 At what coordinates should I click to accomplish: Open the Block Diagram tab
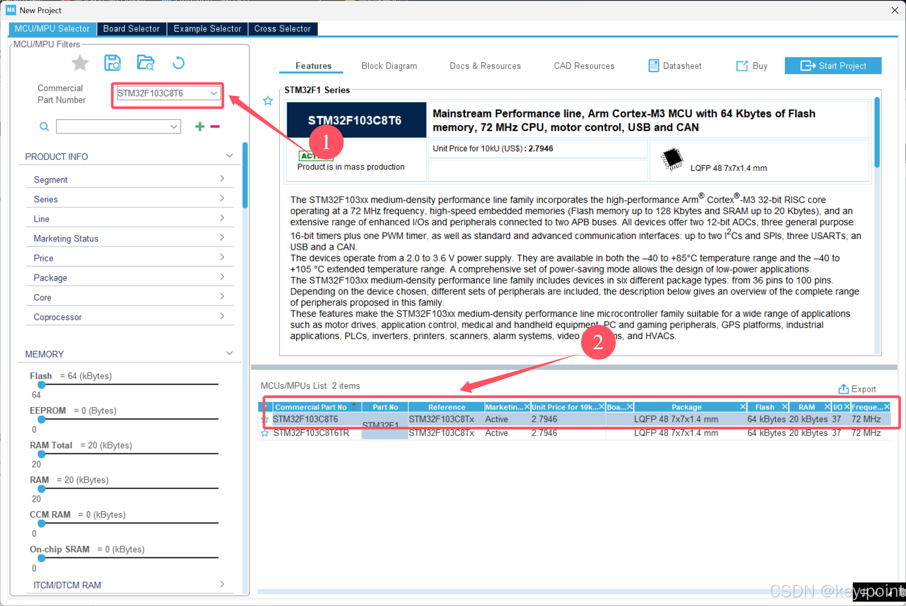pos(389,66)
